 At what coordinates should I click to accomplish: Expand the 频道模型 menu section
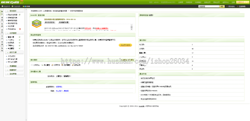tap(14, 66)
